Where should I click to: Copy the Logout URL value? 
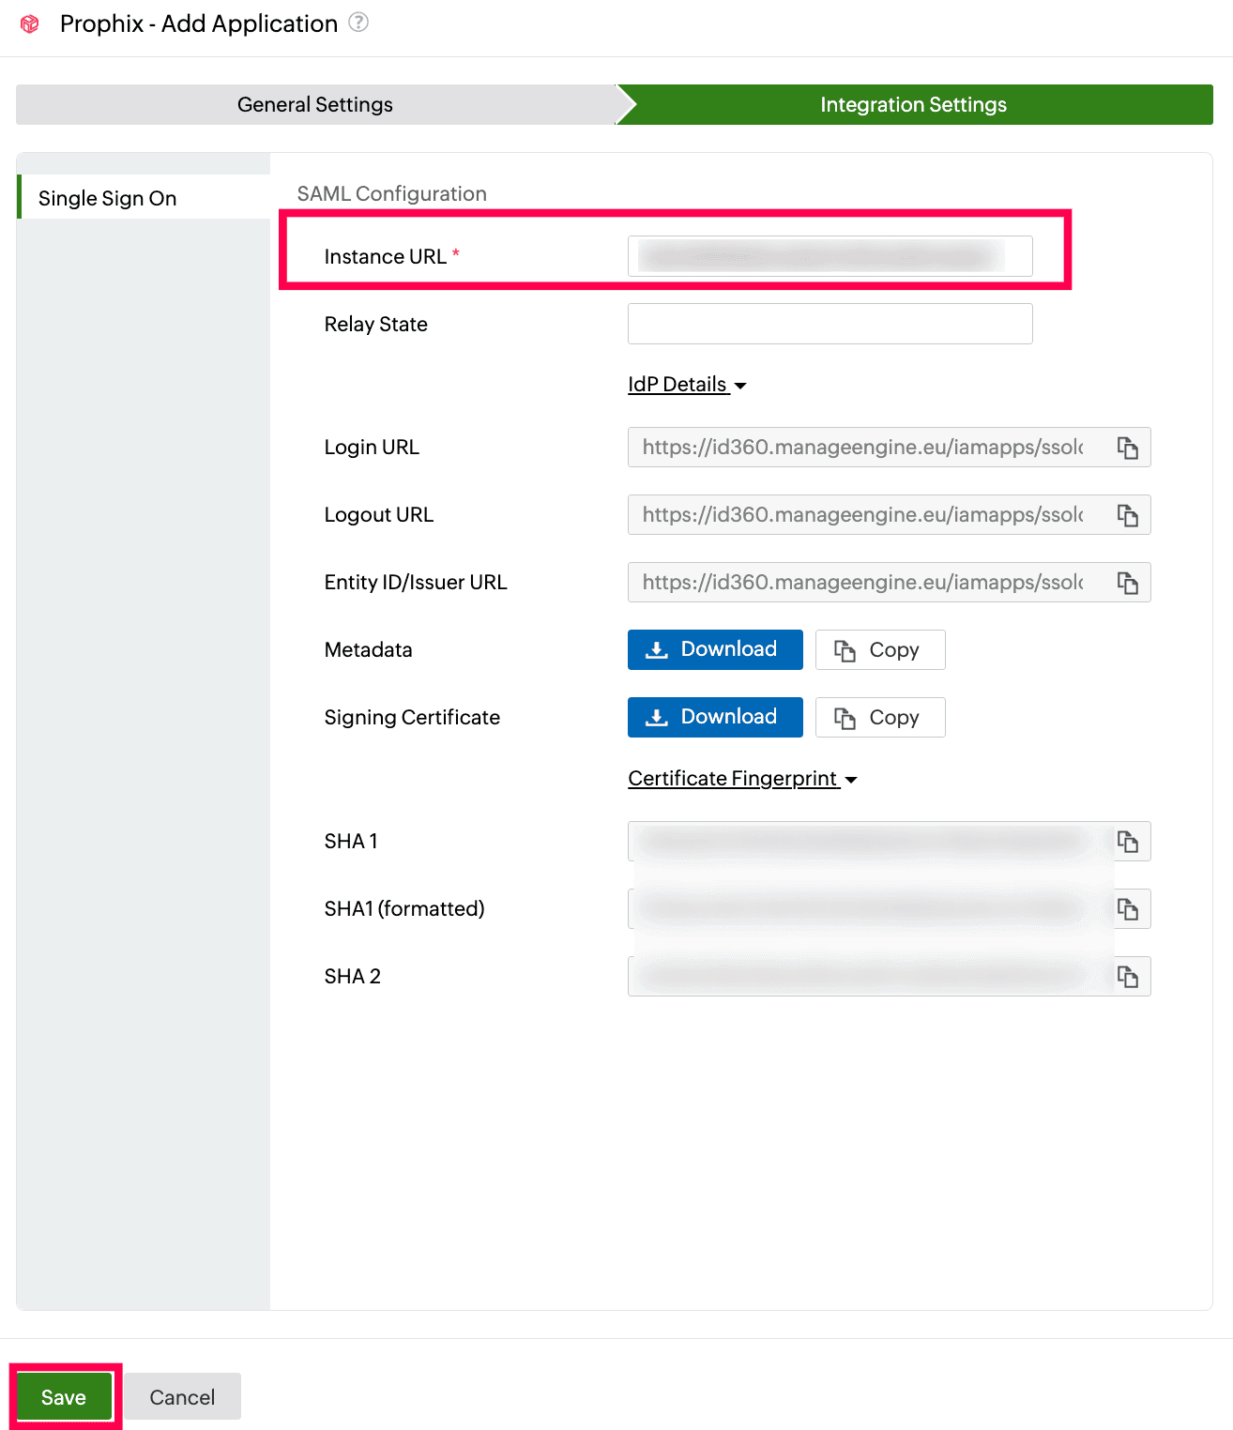[1127, 515]
